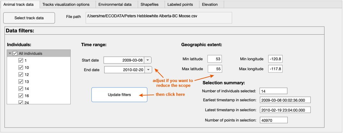
Task: Uncheck the All individuals checkbox
Action: (15, 54)
